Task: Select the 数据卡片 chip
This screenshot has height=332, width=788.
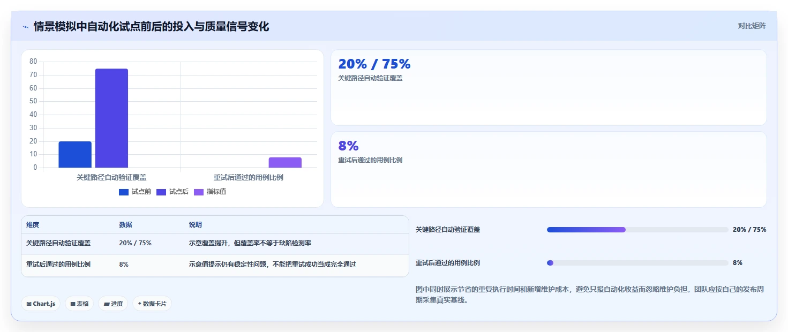Action: point(152,304)
